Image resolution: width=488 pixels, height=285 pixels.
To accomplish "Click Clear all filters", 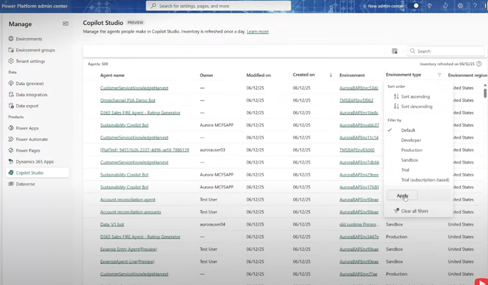I will point(414,211).
